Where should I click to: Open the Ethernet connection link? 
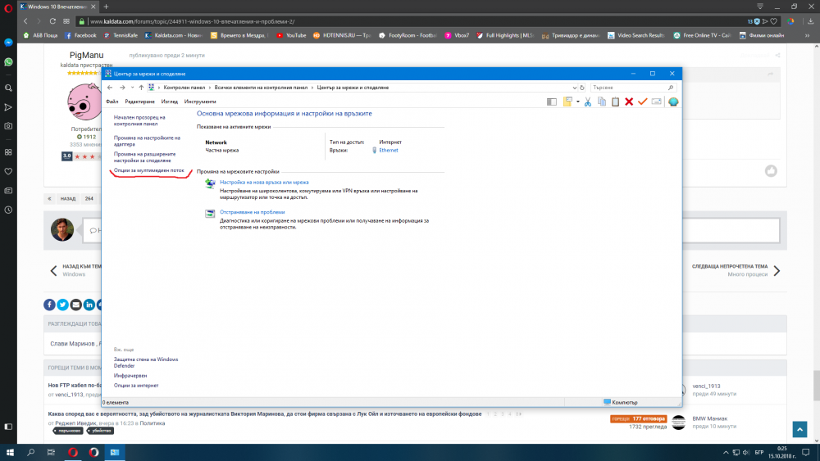389,151
